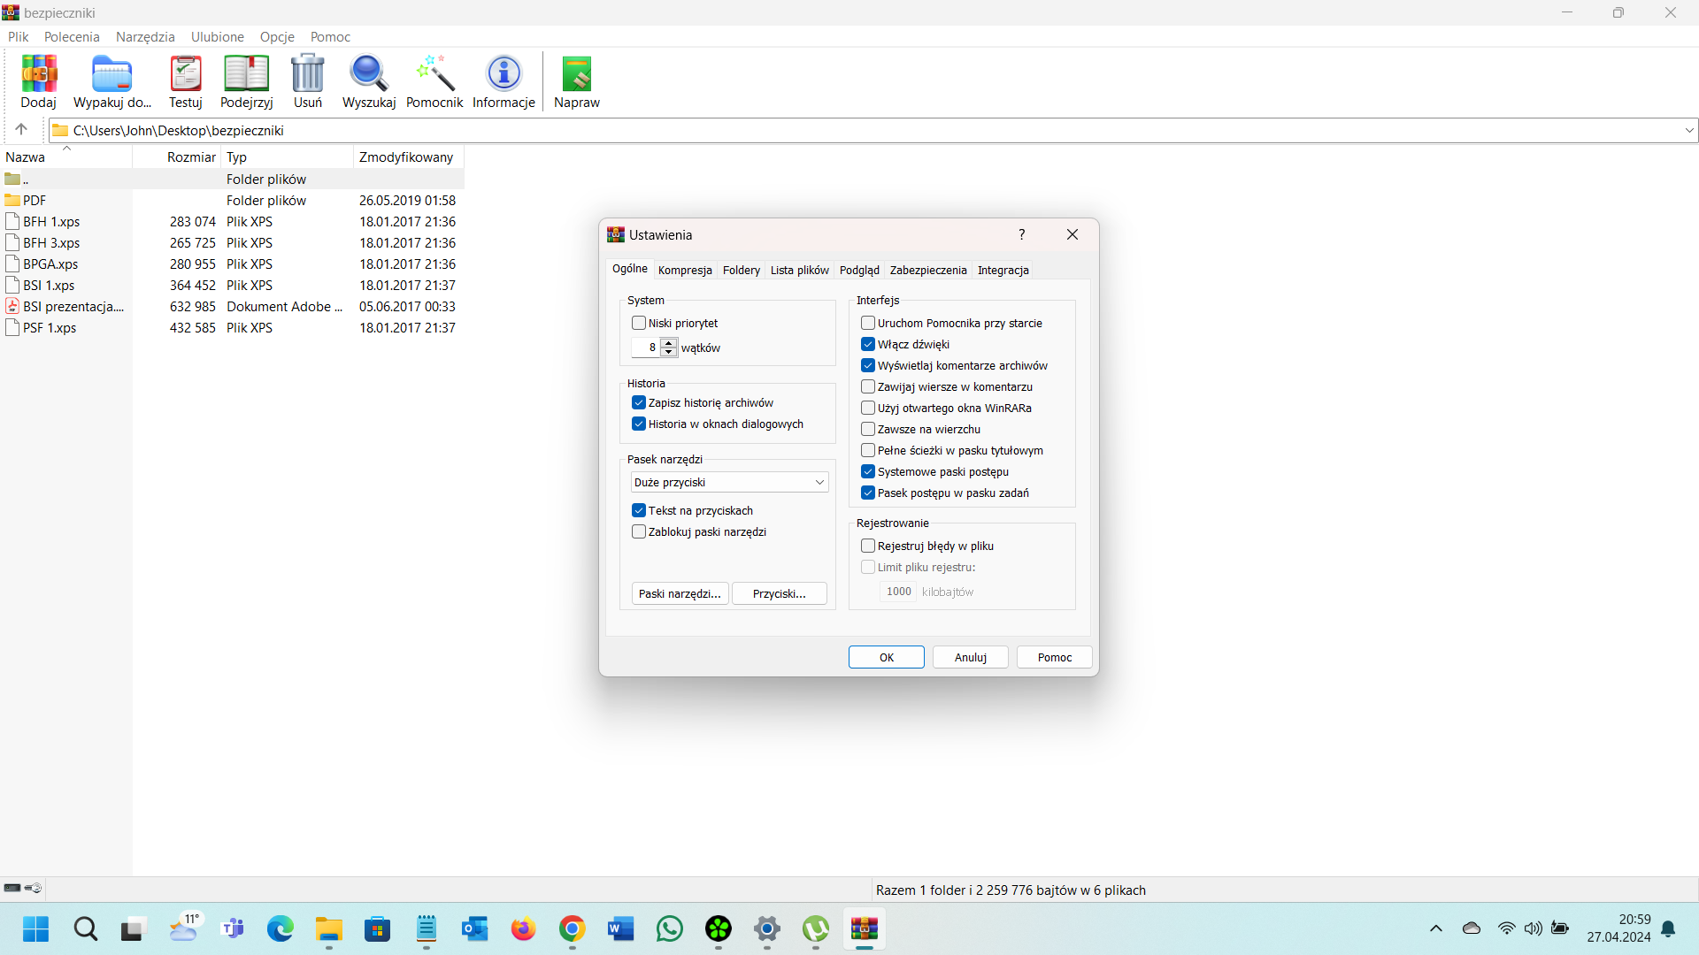Switch to the Integracja tab

point(1003,270)
